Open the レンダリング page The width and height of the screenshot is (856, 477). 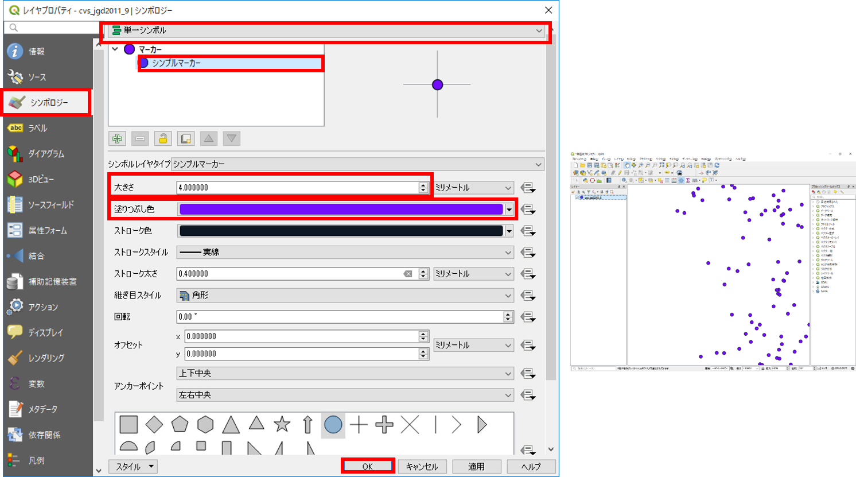(46, 358)
